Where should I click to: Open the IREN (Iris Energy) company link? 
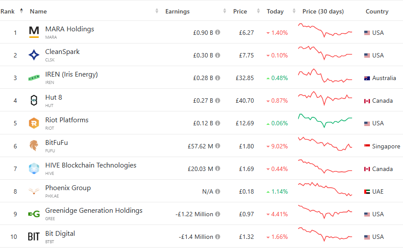click(71, 74)
